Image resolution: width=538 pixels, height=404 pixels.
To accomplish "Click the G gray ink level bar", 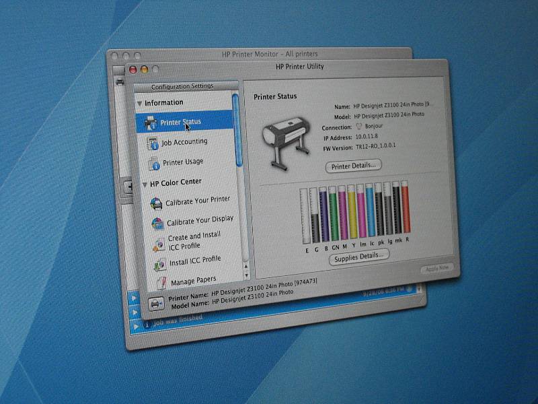I will pos(315,215).
